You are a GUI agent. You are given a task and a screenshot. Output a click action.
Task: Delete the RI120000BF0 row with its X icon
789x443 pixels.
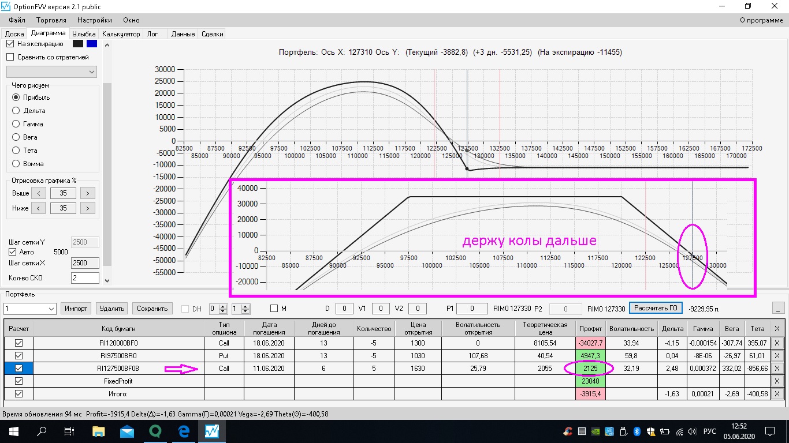click(777, 343)
